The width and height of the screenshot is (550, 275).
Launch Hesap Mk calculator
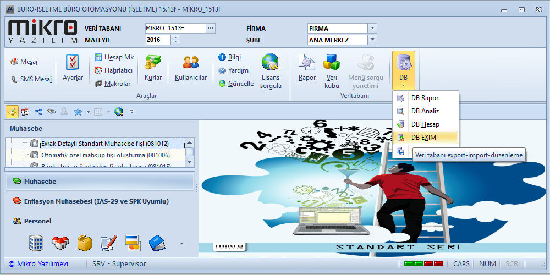coord(114,57)
